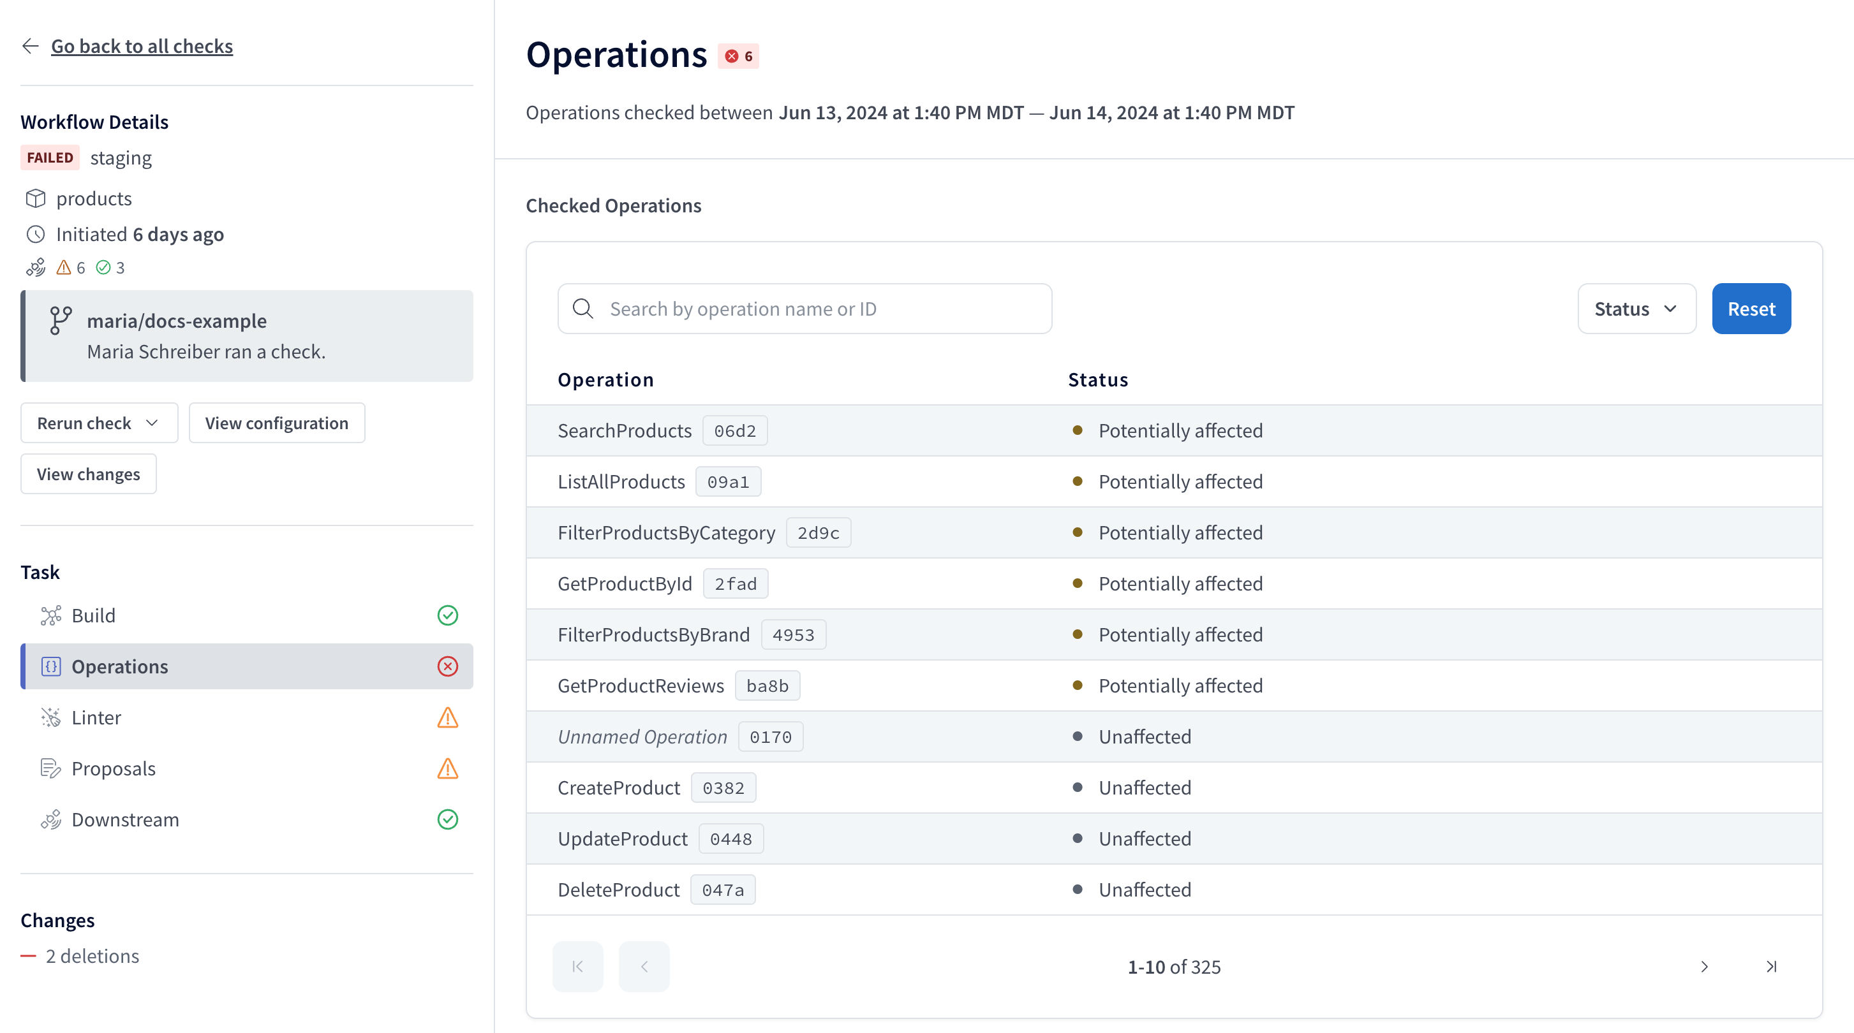Screen dimensions: 1854x1033
Task: Open the GetProductById operation
Action: coord(1174,584)
